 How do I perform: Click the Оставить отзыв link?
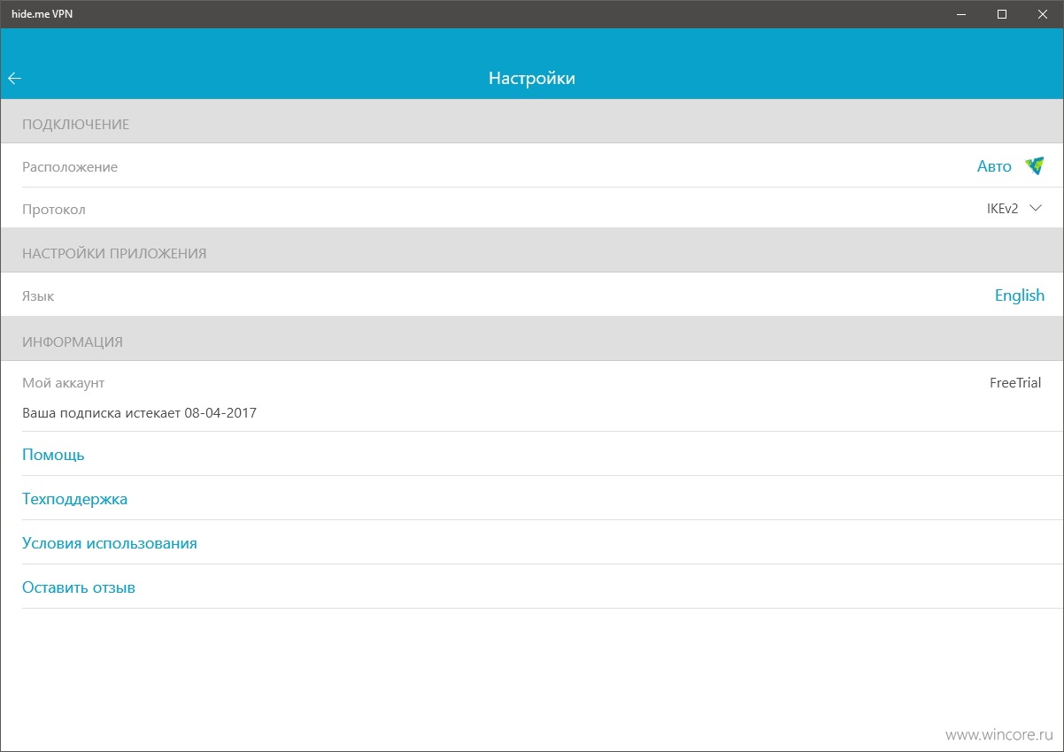coord(79,587)
